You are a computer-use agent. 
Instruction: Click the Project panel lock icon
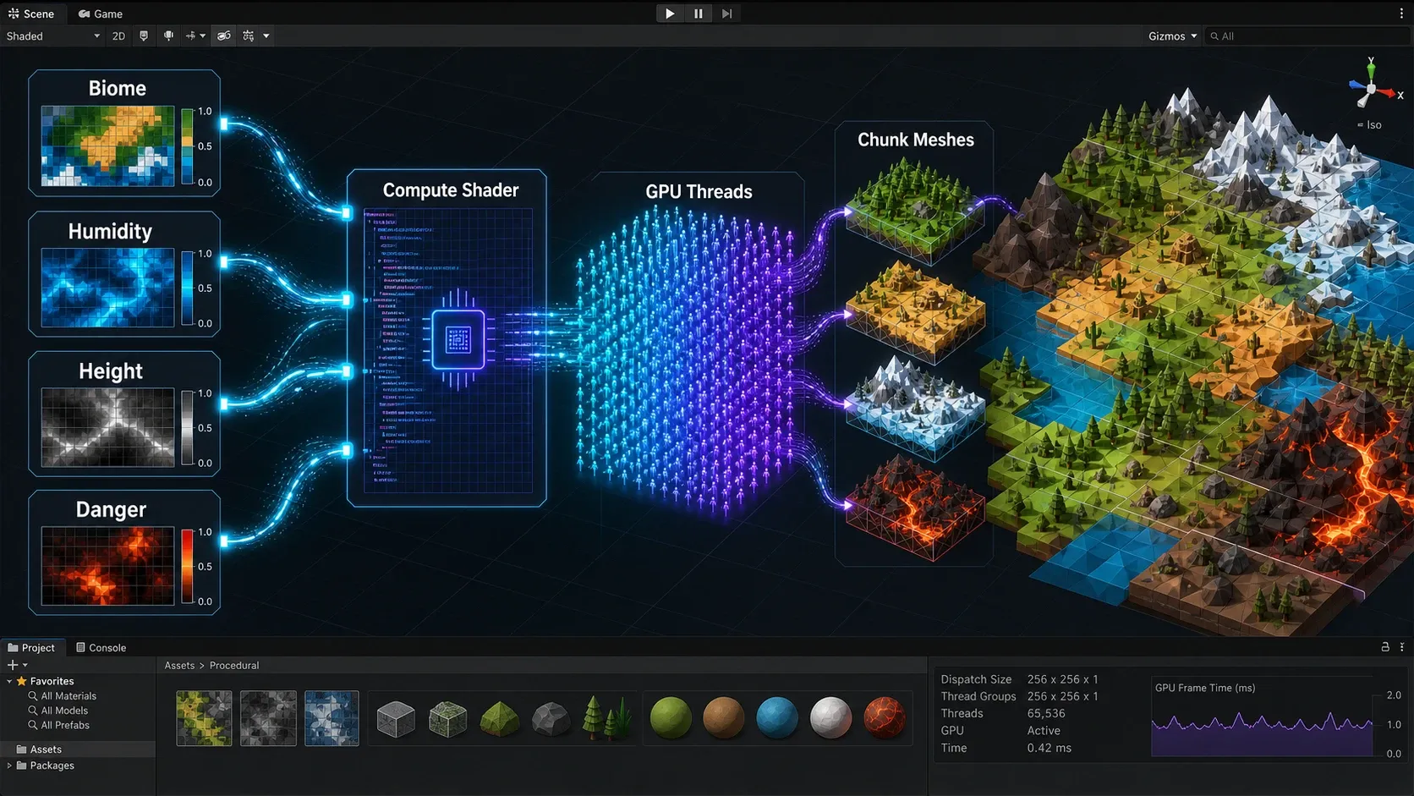[x=1385, y=647]
